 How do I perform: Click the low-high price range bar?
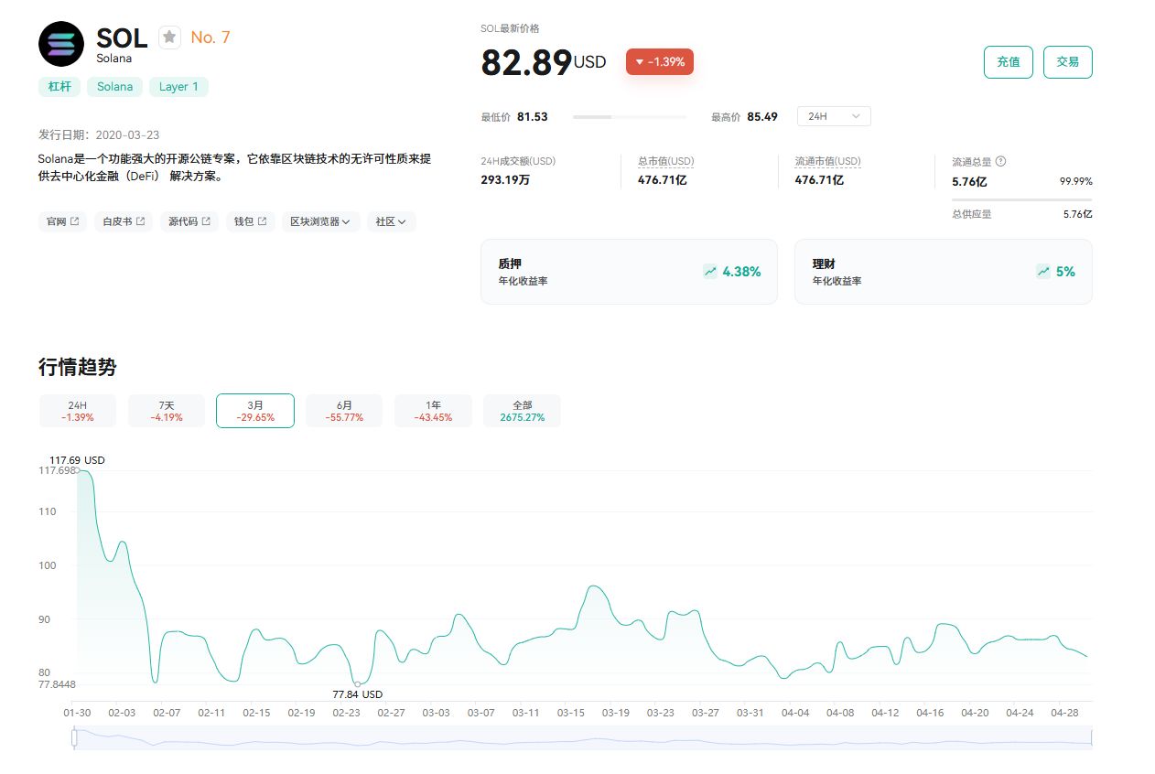[x=630, y=117]
